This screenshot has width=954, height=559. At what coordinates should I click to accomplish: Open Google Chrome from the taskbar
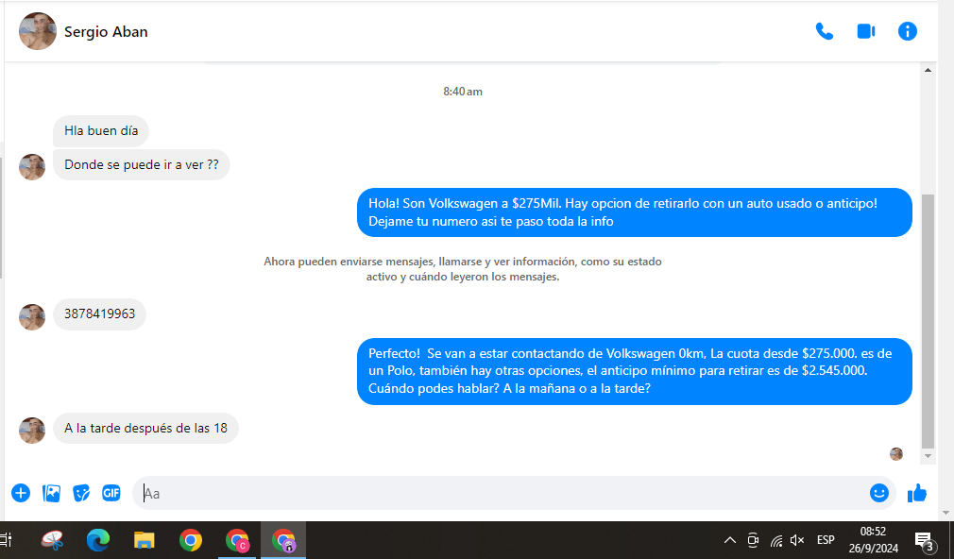pos(191,540)
